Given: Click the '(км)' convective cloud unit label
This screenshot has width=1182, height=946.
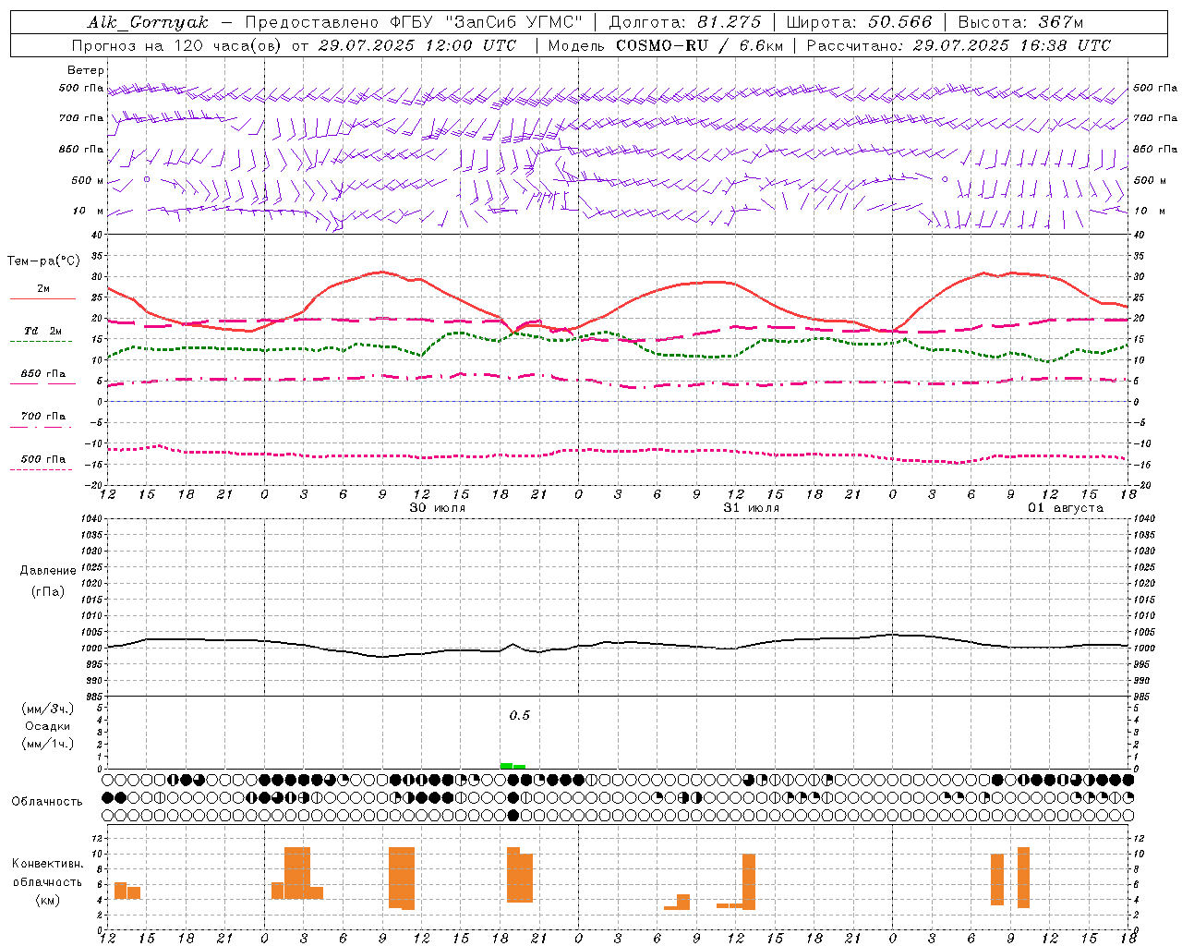Looking at the screenshot, I should pos(48,900).
